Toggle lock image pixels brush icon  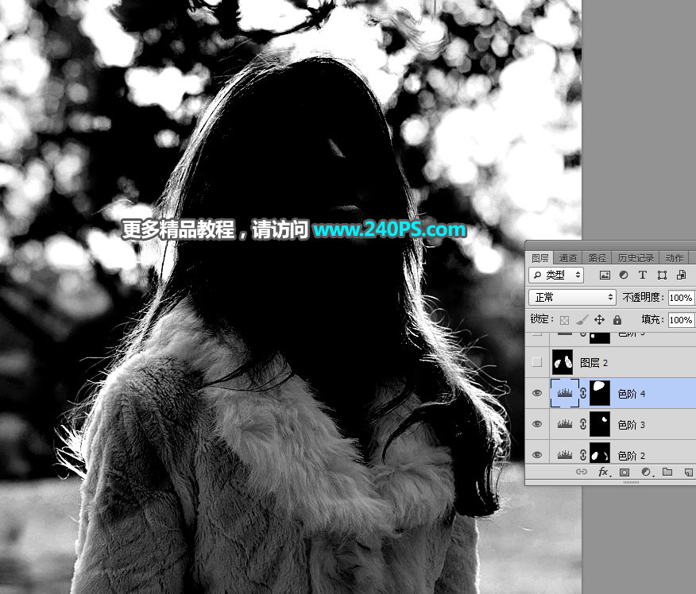[582, 319]
